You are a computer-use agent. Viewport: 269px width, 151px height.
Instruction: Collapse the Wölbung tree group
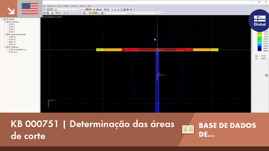tap(5, 47)
